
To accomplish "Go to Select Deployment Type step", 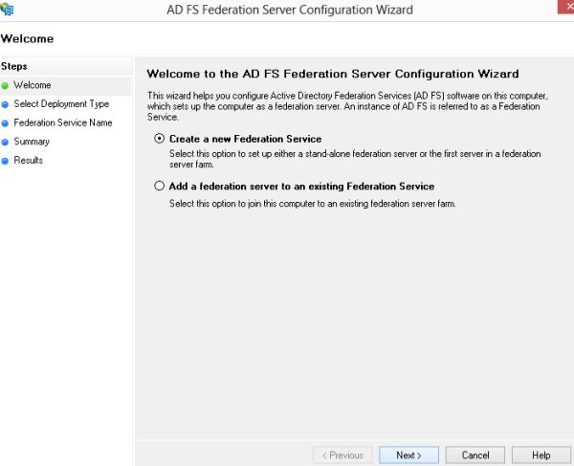I will [61, 104].
